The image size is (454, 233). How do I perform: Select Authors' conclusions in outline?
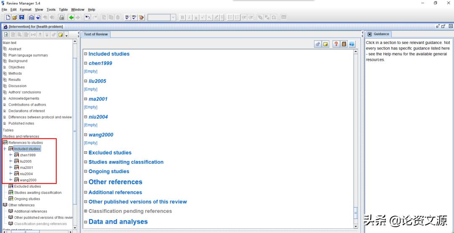click(x=25, y=92)
